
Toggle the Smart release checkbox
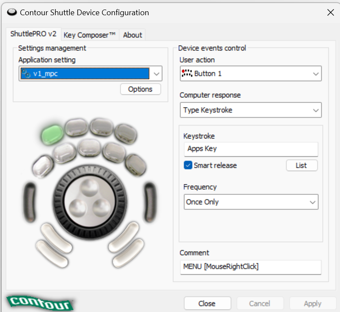188,165
